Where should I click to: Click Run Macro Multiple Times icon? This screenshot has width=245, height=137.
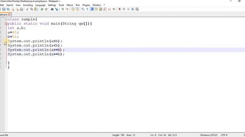tap(133, 9)
